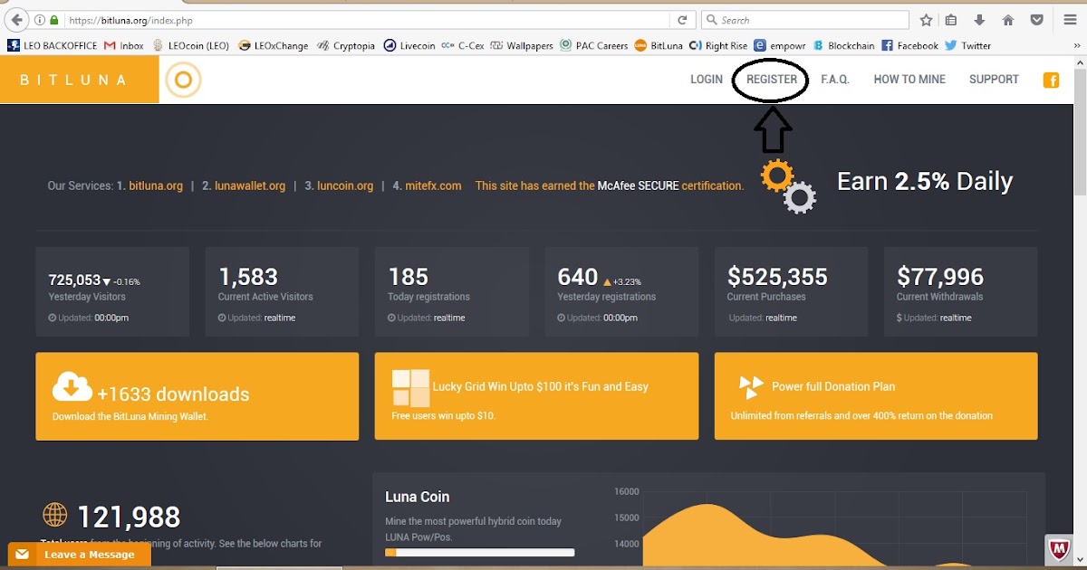1087x570 pixels.
Task: Click the McAfee shield badge
Action: click(1059, 548)
